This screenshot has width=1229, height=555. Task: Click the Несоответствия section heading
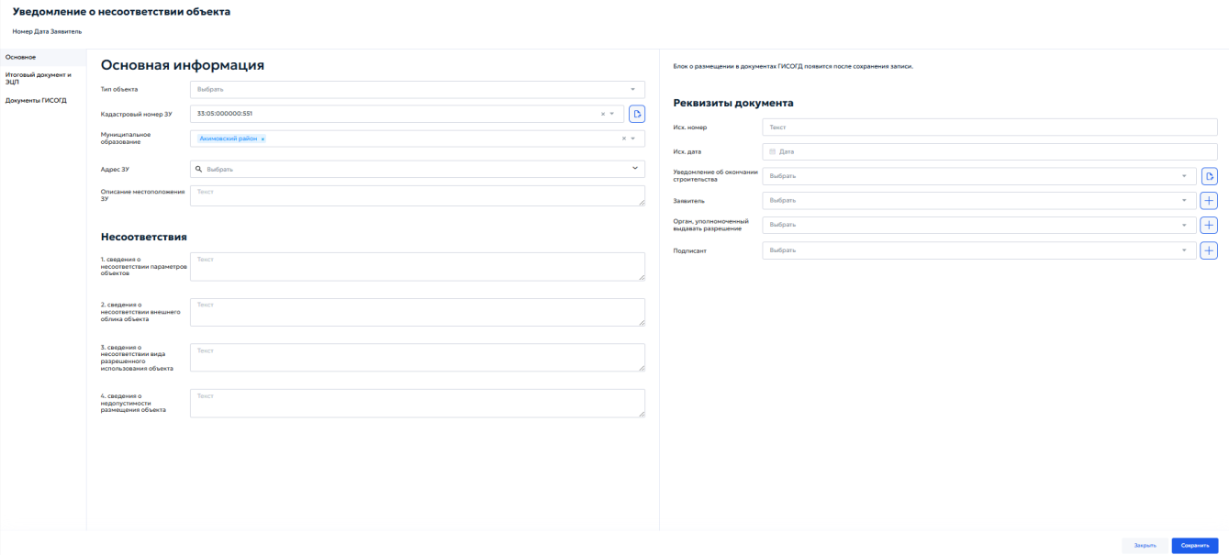pos(144,237)
